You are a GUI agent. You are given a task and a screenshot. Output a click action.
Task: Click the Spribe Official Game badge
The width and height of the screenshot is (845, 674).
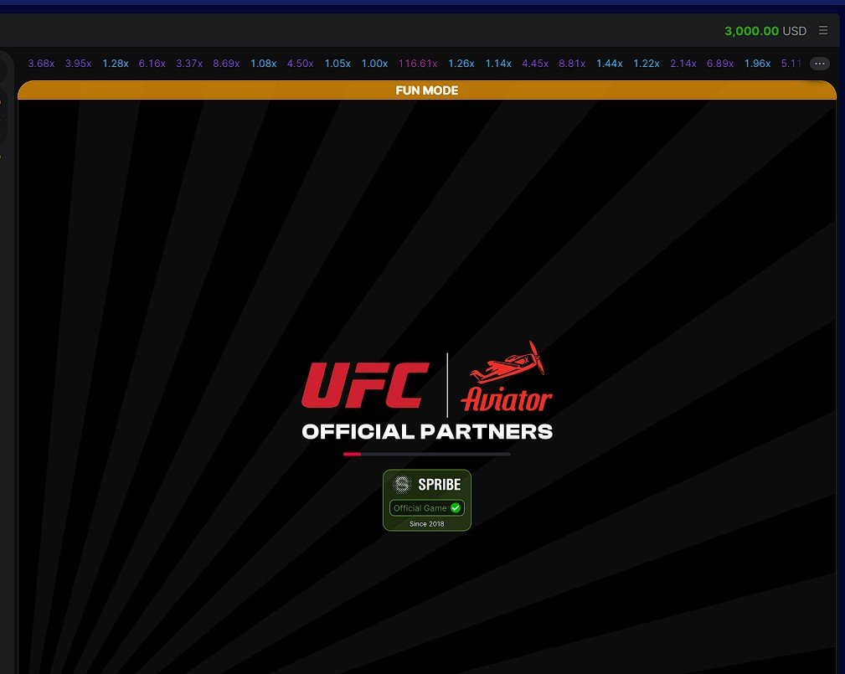[427, 500]
